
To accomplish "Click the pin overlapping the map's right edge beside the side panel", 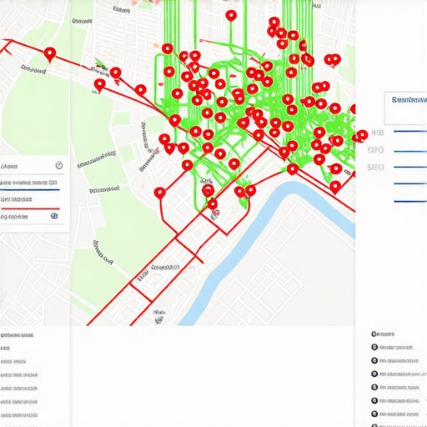I will pyautogui.click(x=362, y=136).
